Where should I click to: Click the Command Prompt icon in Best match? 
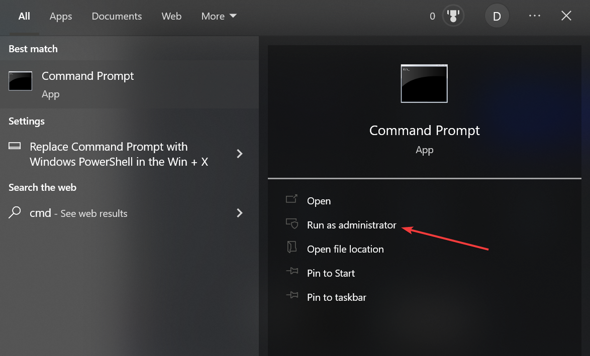21,81
